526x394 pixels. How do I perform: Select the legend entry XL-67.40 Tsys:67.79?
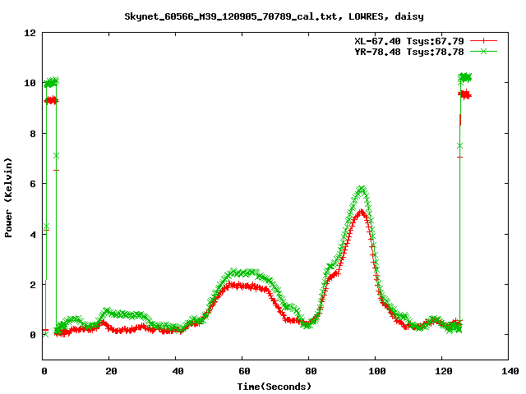[x=409, y=41]
